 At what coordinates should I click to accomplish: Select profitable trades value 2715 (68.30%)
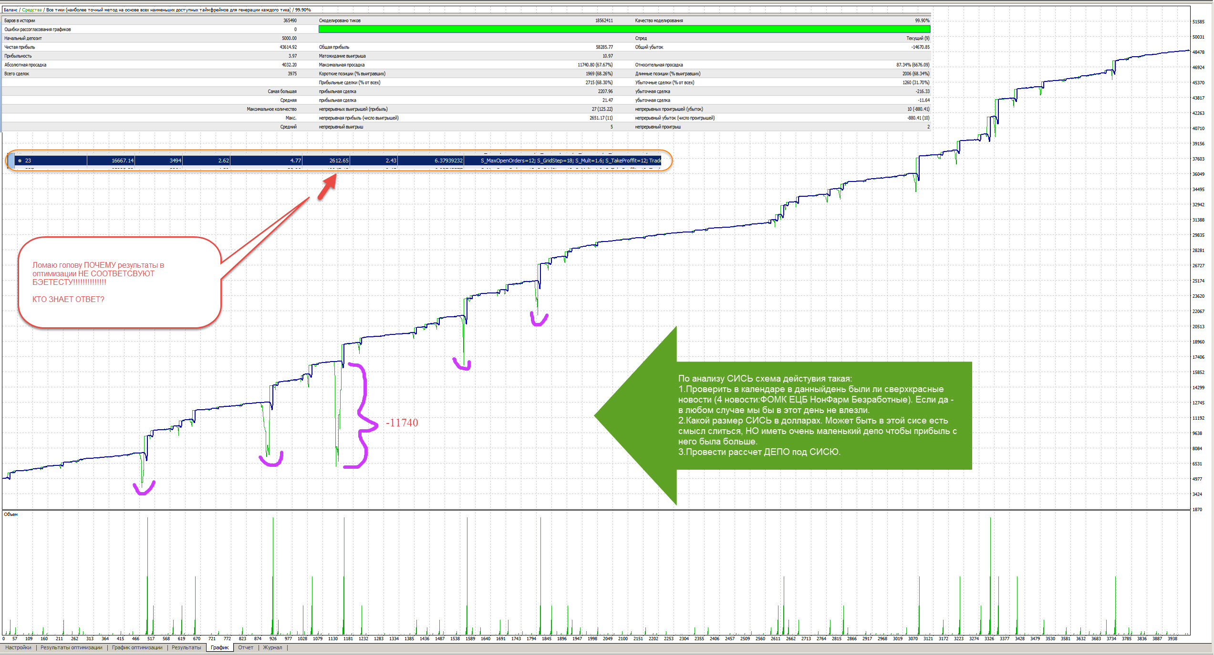pos(599,82)
